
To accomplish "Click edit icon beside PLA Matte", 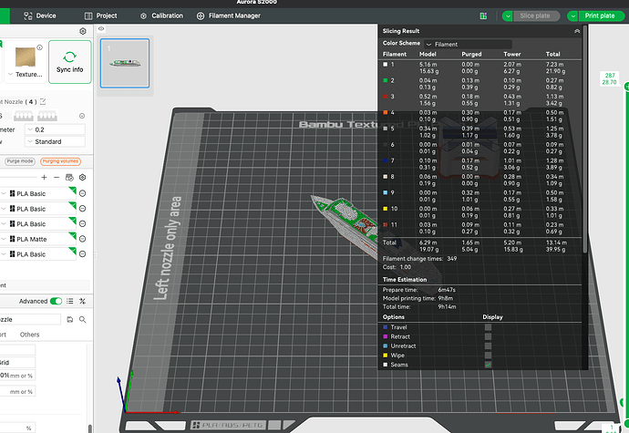I will click(83, 239).
